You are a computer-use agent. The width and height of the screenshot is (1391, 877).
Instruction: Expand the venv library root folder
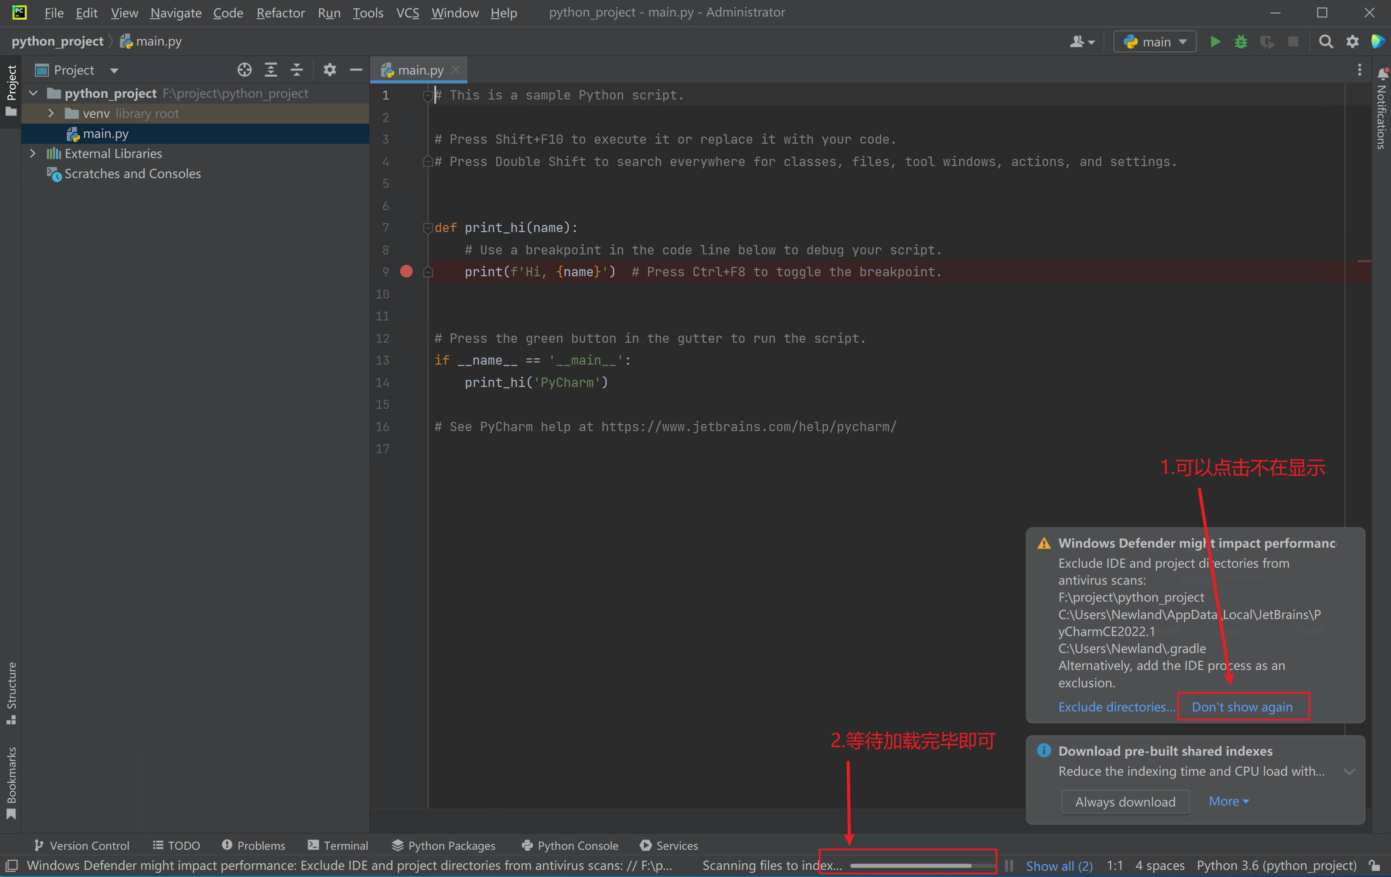click(50, 113)
